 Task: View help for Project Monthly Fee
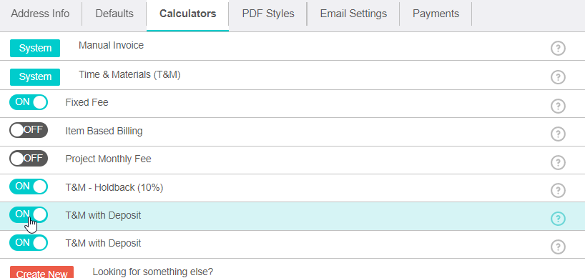click(x=558, y=162)
